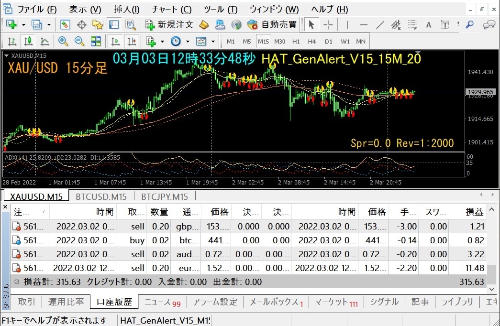Expand the New Chart dropdown arrow
This screenshot has height=326, width=500.
[x=23, y=24]
